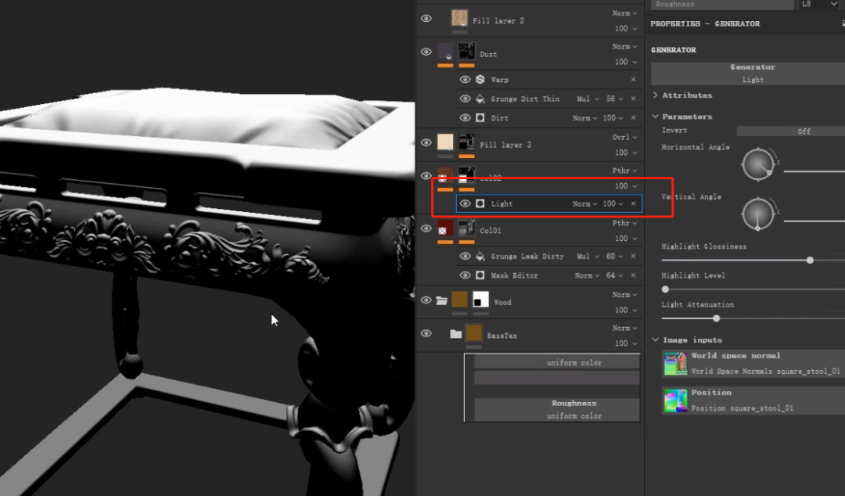Click the BaseTex folder icon
845x496 pixels.
pos(456,334)
